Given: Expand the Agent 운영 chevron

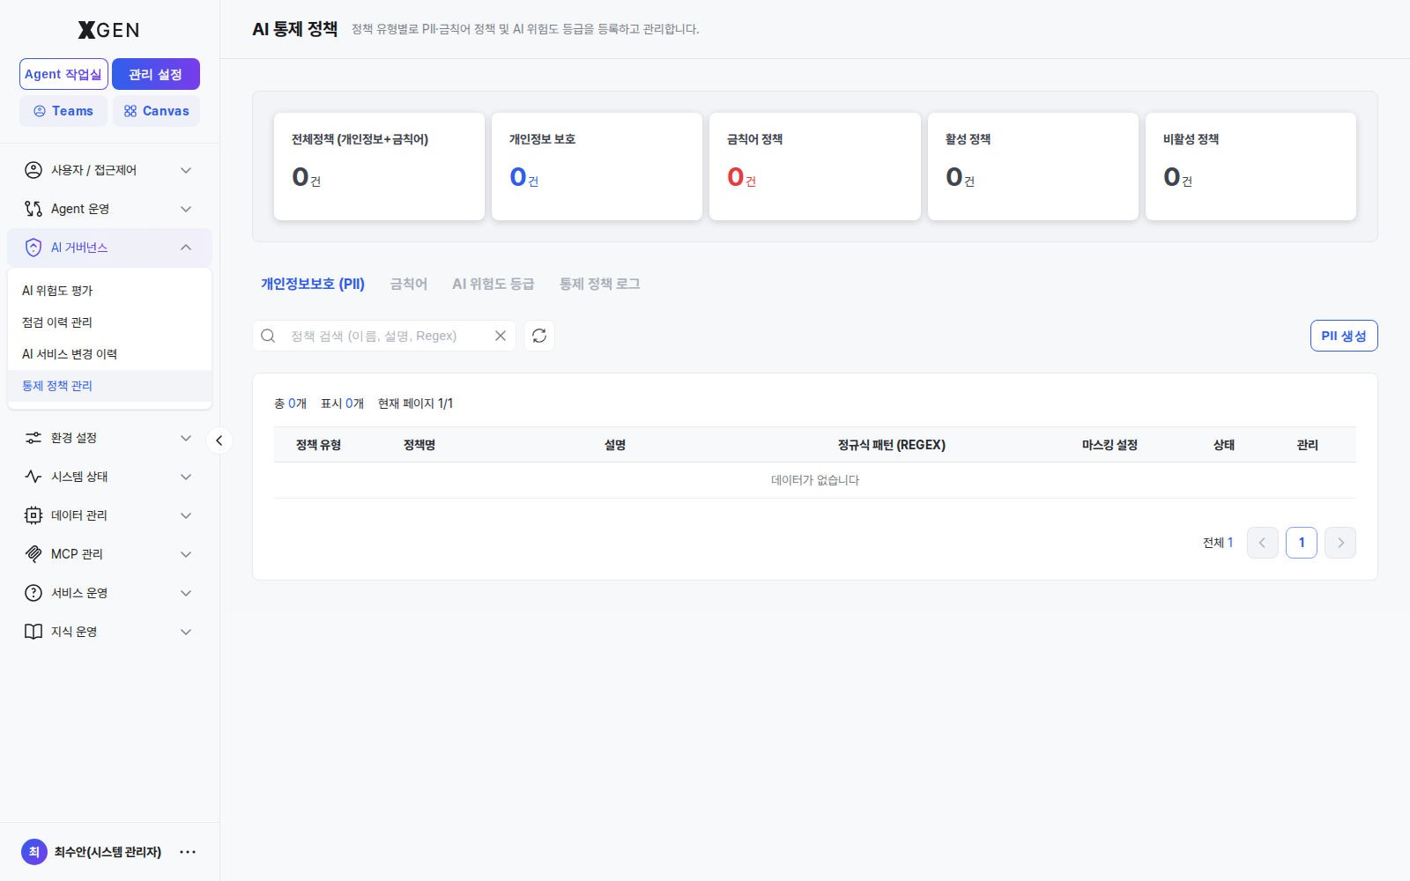Looking at the screenshot, I should pyautogui.click(x=186, y=209).
